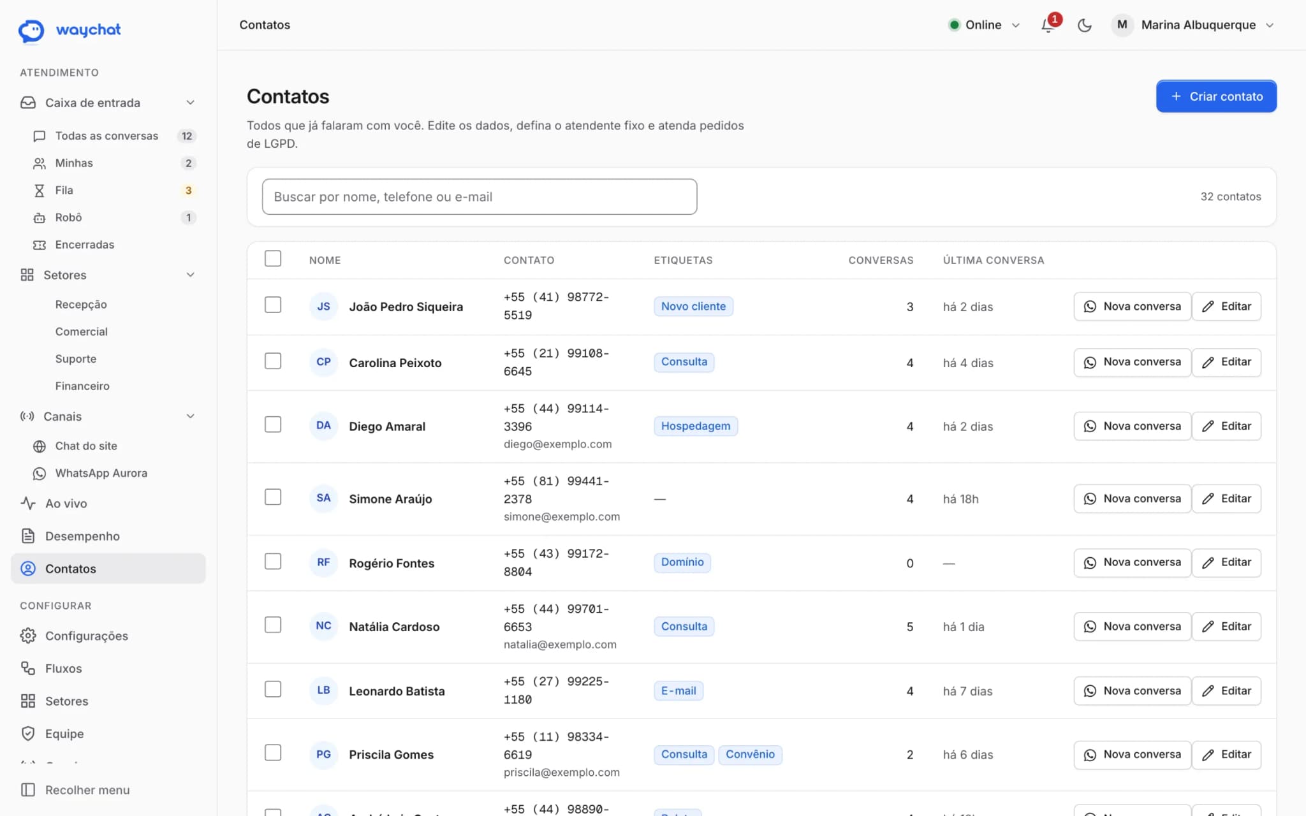1306x816 pixels.
Task: Go to the Recepção sector
Action: pos(81,305)
